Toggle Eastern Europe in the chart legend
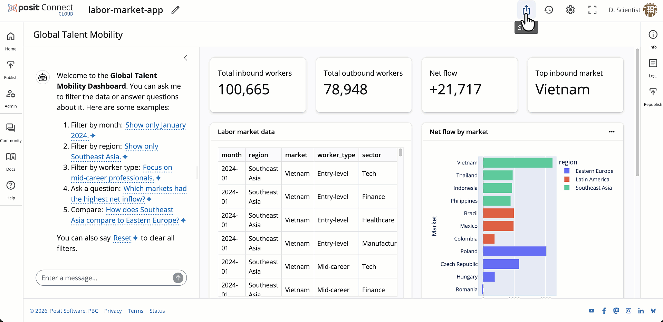 (595, 171)
